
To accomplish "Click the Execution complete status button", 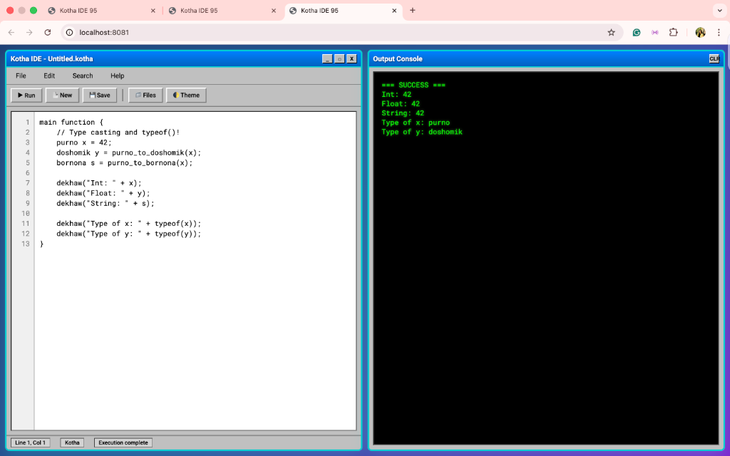I will tap(123, 442).
